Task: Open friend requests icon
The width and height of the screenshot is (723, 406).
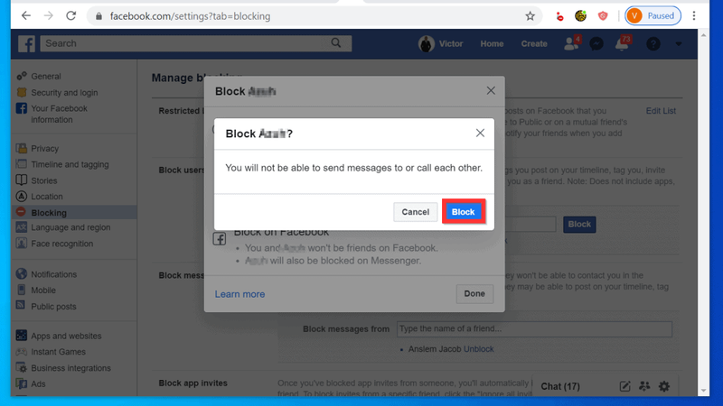Action: pyautogui.click(x=572, y=43)
